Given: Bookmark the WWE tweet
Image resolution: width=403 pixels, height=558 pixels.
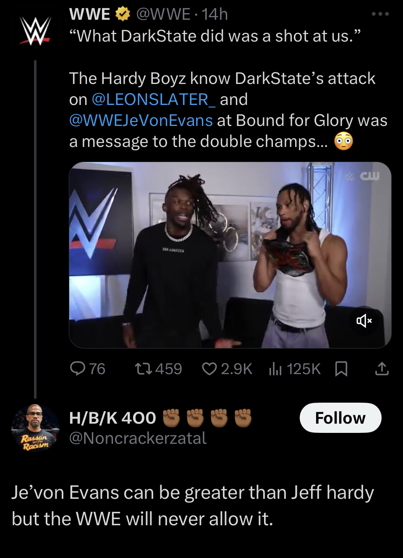Looking at the screenshot, I should (341, 369).
